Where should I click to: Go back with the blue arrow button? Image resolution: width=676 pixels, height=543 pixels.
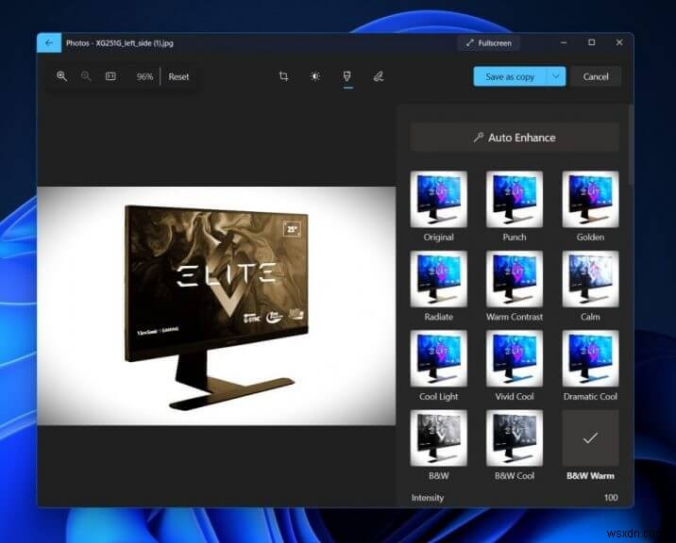[x=49, y=42]
